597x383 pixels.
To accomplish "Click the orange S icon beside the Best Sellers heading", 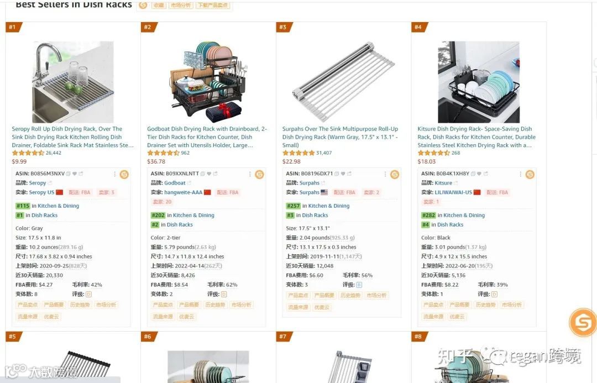I will pos(143,5).
